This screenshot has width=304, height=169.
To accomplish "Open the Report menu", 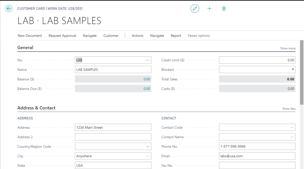I will (x=176, y=36).
